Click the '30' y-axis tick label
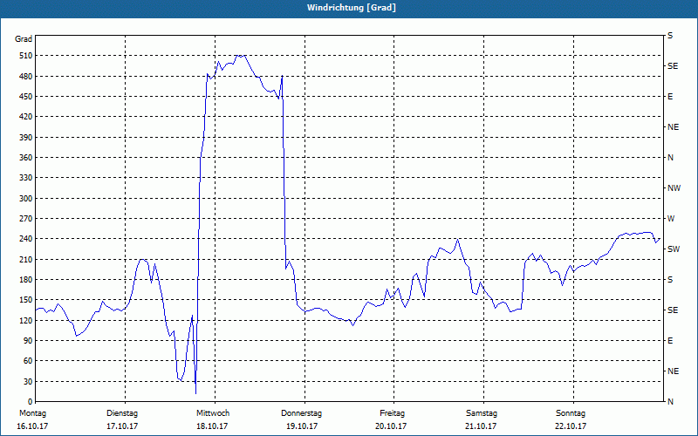This screenshot has height=436, width=698. [29, 382]
